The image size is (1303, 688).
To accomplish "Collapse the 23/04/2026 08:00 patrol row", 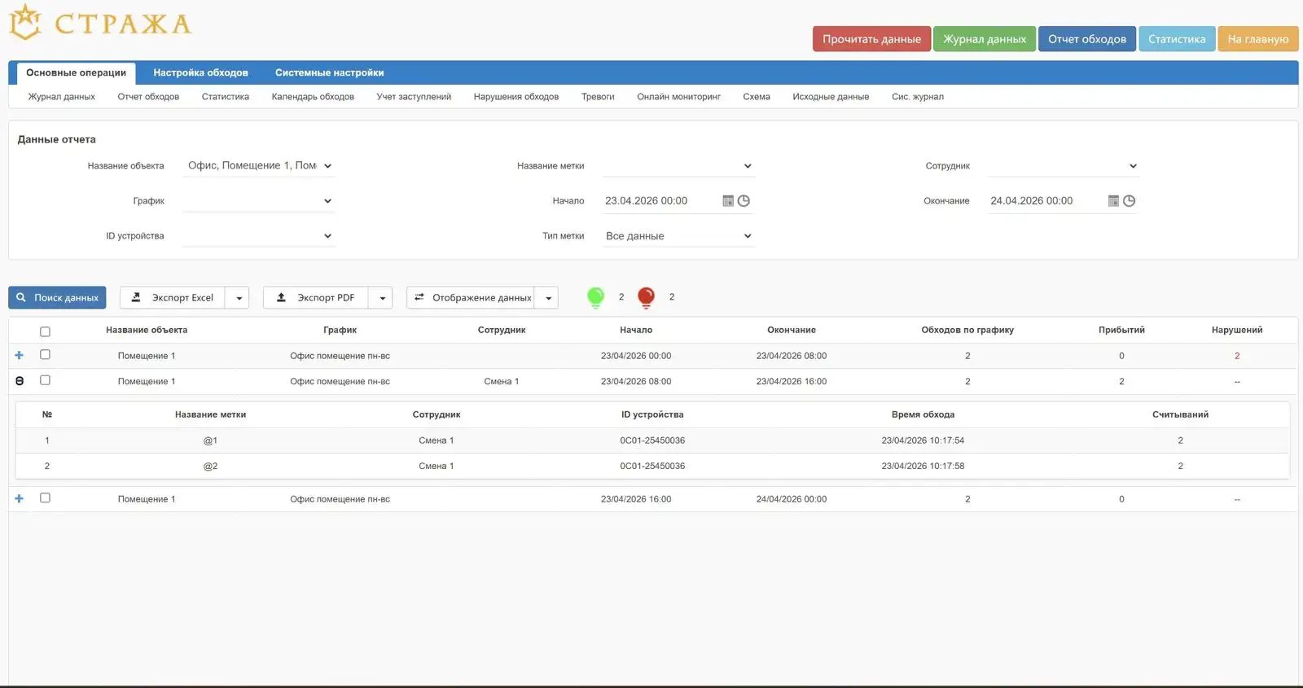I will (x=20, y=381).
